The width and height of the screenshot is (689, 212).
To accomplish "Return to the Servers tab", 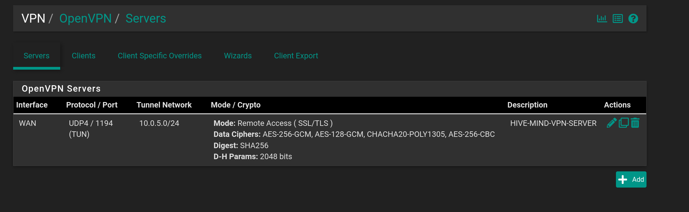I will pos(36,56).
